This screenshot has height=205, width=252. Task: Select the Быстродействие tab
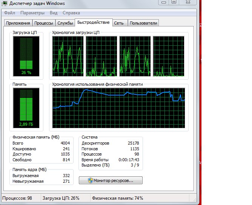(x=94, y=23)
